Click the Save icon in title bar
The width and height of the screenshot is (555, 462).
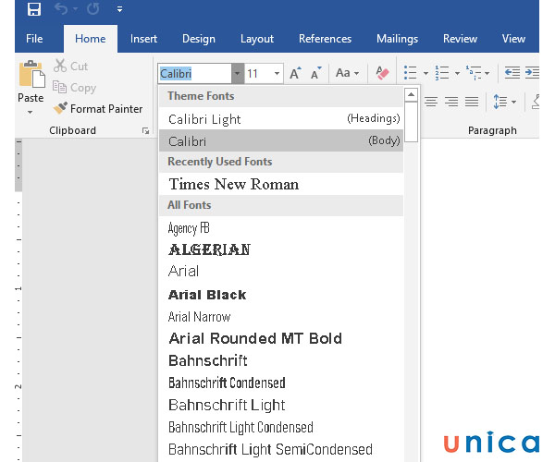coord(34,10)
